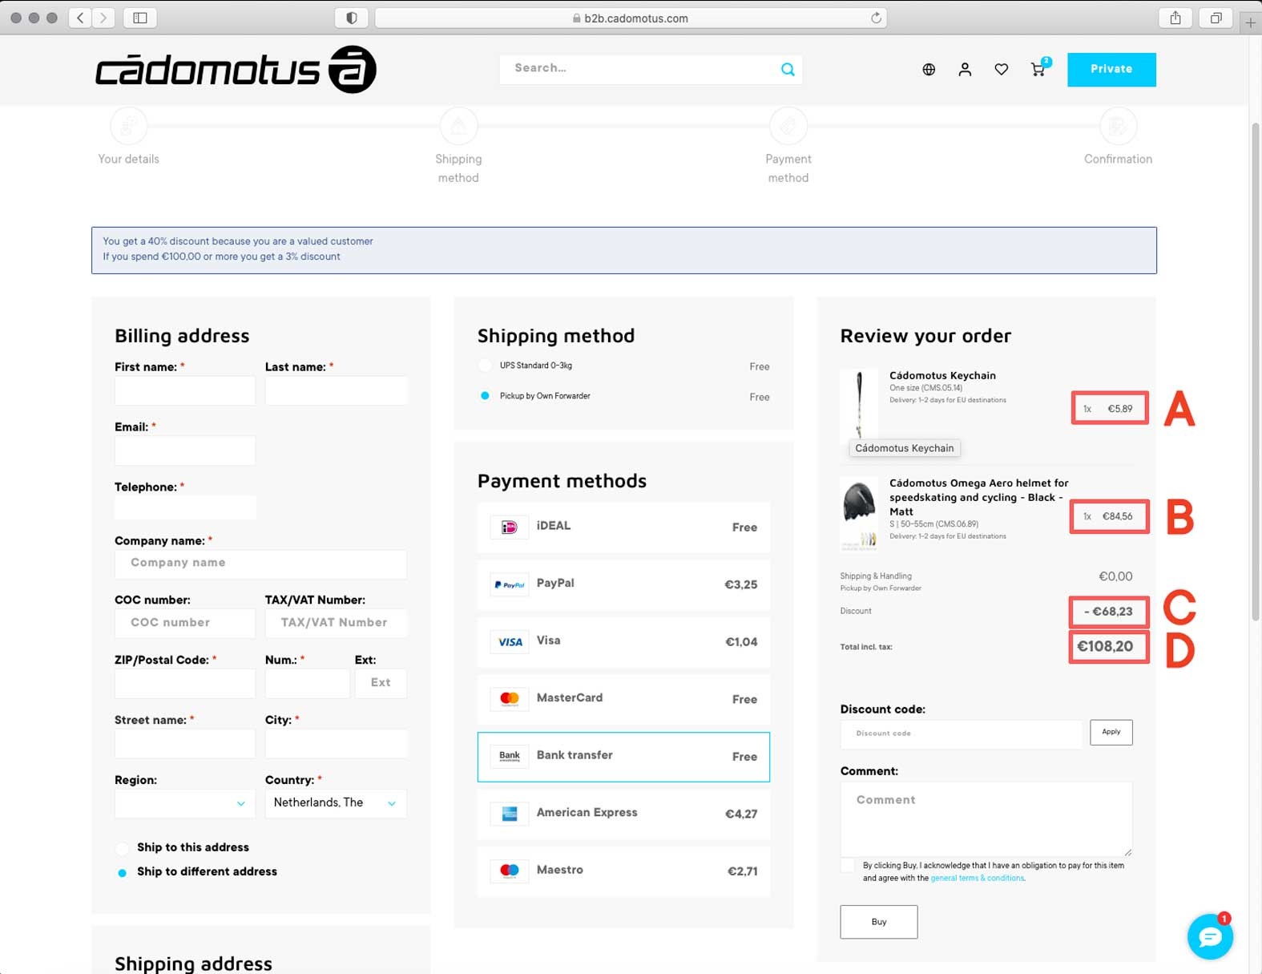Image resolution: width=1262 pixels, height=974 pixels.
Task: Tick the terms and conditions checkbox
Action: click(847, 865)
